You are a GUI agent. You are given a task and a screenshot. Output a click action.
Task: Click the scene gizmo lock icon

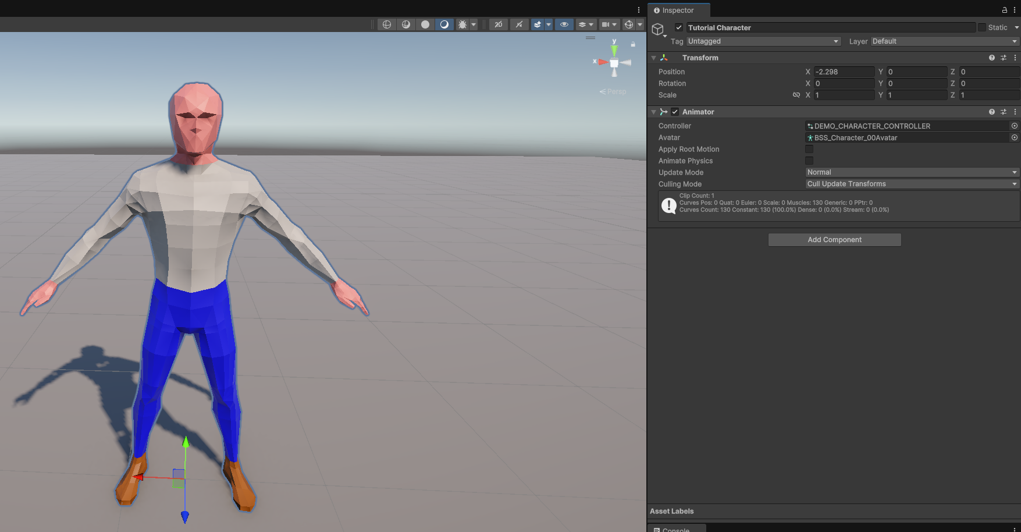(x=633, y=44)
